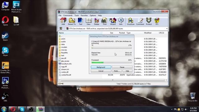Screen dimensions: 199x112
Task: Open the Commands menu
Action: [x=68, y=15]
